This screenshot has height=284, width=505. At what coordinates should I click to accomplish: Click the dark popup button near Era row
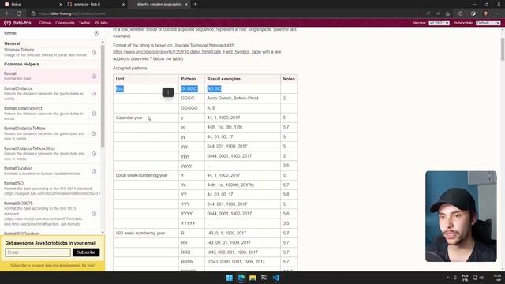[168, 92]
